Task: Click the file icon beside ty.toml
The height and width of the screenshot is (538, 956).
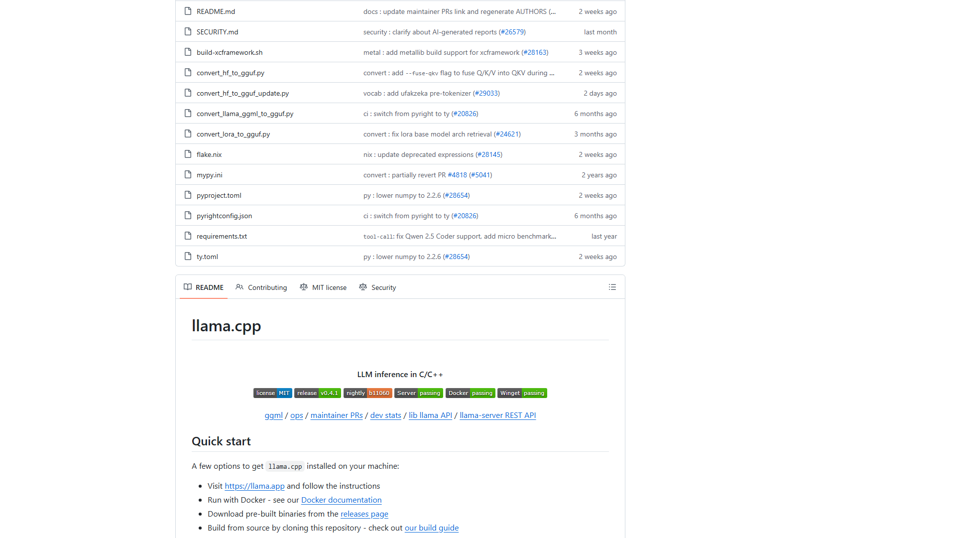Action: (x=188, y=256)
